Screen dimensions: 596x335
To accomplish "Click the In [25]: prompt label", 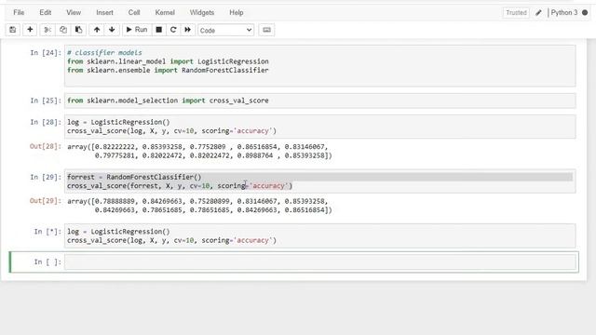I will (x=46, y=100).
